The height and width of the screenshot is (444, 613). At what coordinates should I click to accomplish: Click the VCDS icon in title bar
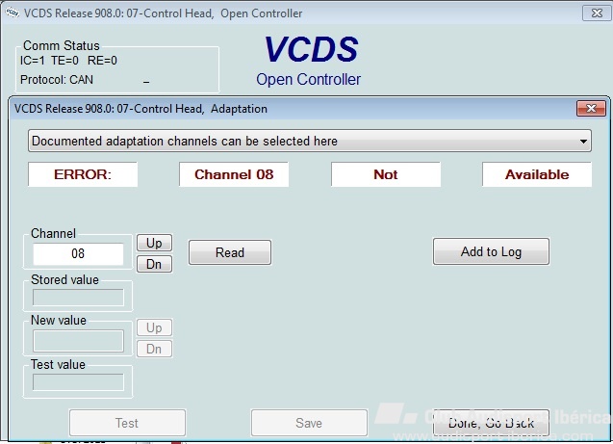coord(13,13)
